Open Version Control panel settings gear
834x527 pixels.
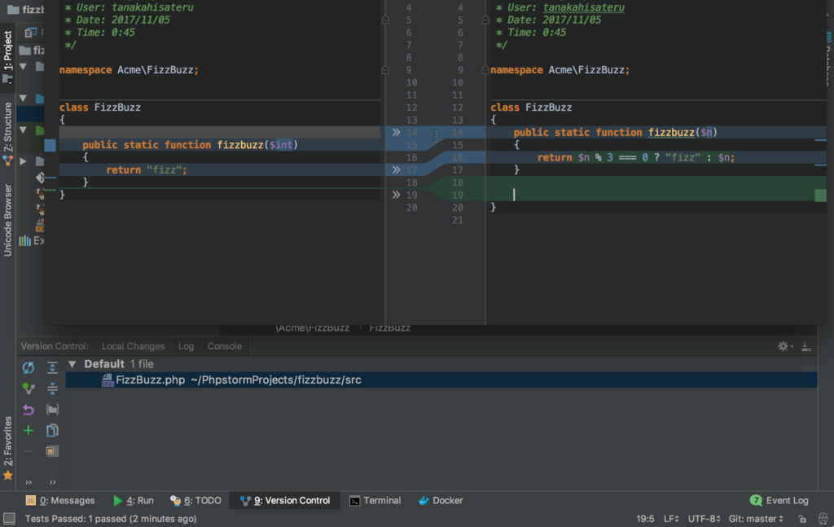point(785,346)
